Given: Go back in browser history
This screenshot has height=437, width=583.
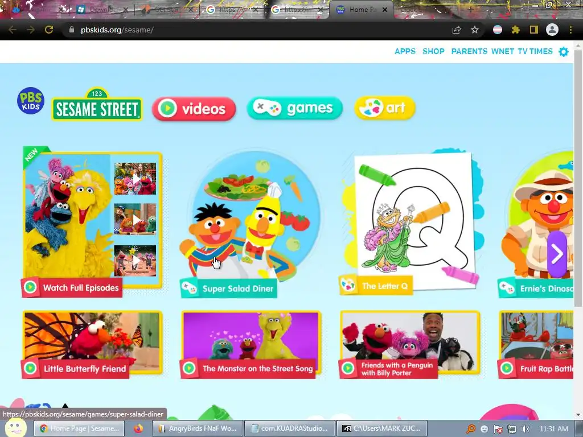Looking at the screenshot, I should [x=13, y=30].
